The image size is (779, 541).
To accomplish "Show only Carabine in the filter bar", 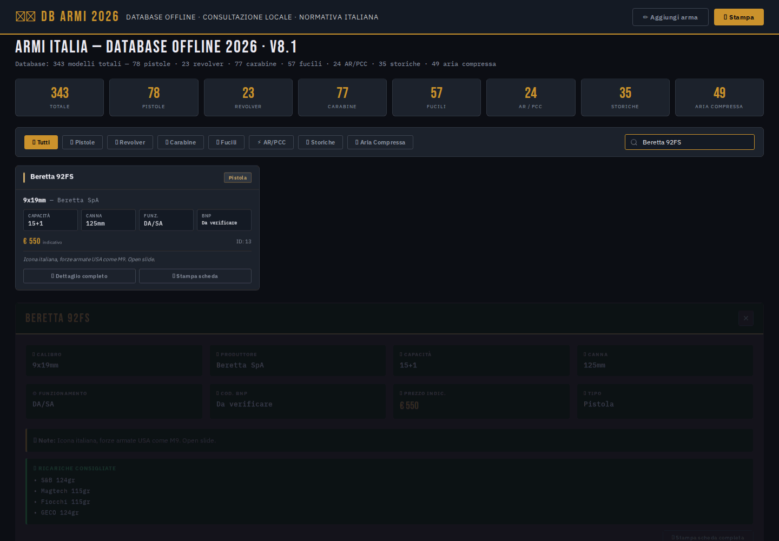I will (181, 142).
